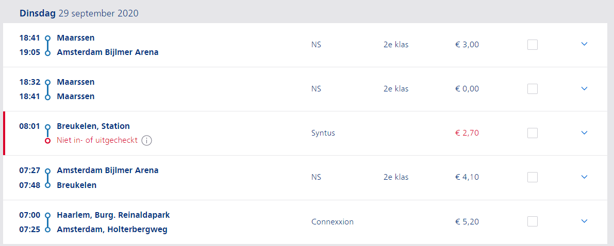Click route icon for Amsterdam Bijlmer to Breukelen trip

(x=48, y=178)
